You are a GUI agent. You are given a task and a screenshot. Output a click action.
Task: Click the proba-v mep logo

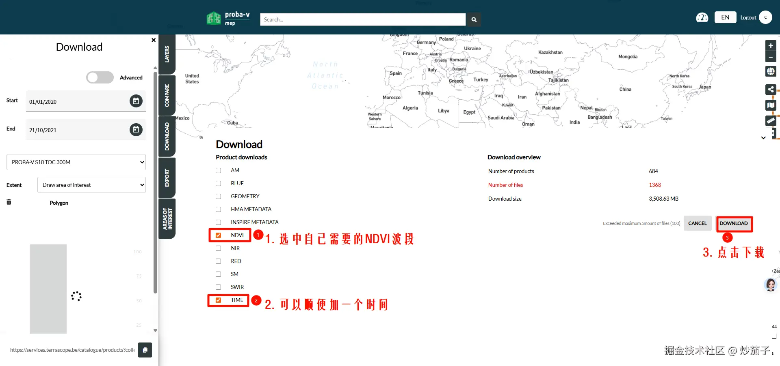(x=228, y=18)
